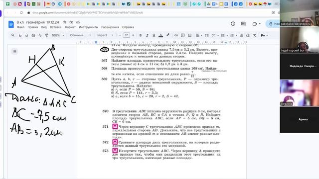Screen dimensions: 319x179
Task: Toggle the bulleted list
Action: click(223, 35)
